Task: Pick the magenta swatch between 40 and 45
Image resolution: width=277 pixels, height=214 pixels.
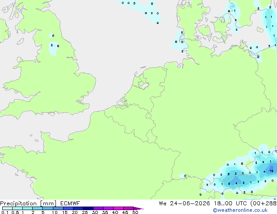Action: point(118,208)
